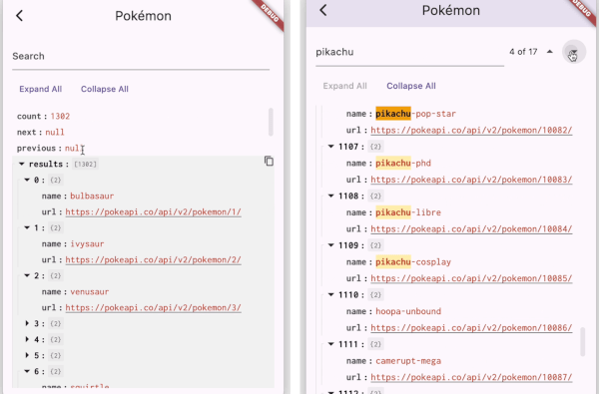Jump to previous pikachu search match
This screenshot has height=394, width=599.
550,52
